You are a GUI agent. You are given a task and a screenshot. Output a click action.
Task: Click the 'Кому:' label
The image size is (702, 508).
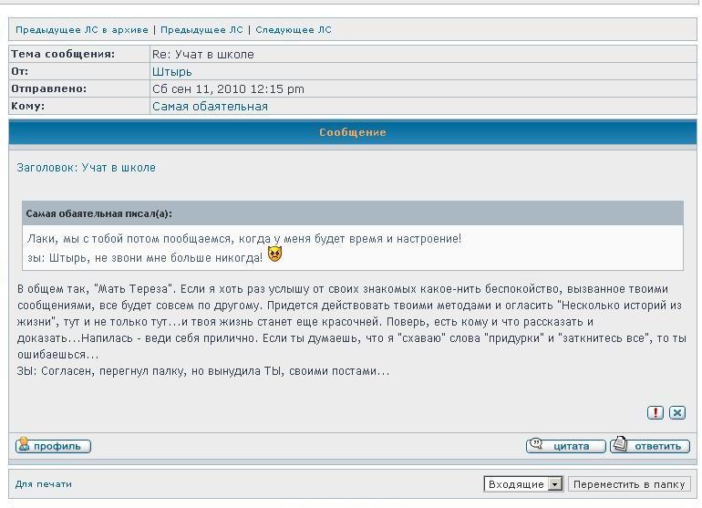[x=27, y=106]
